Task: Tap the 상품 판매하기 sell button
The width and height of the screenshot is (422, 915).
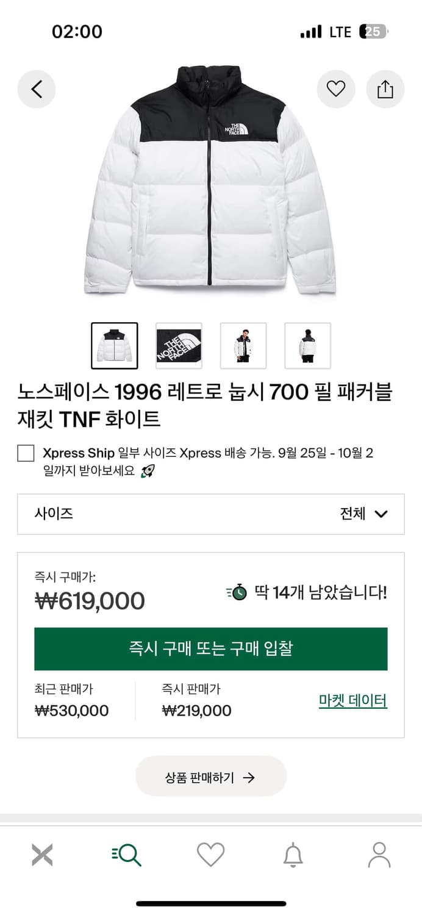Action: pos(210,776)
